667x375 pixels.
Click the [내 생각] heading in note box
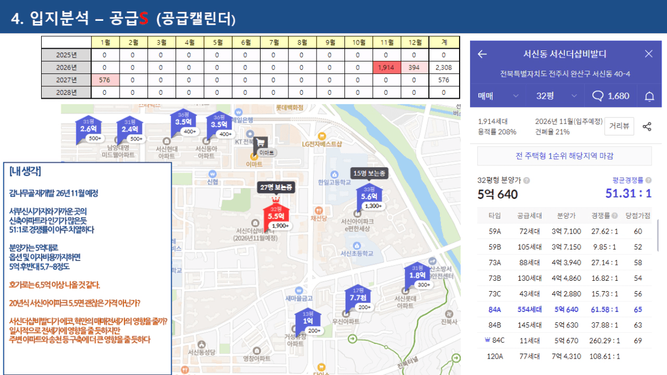click(25, 171)
